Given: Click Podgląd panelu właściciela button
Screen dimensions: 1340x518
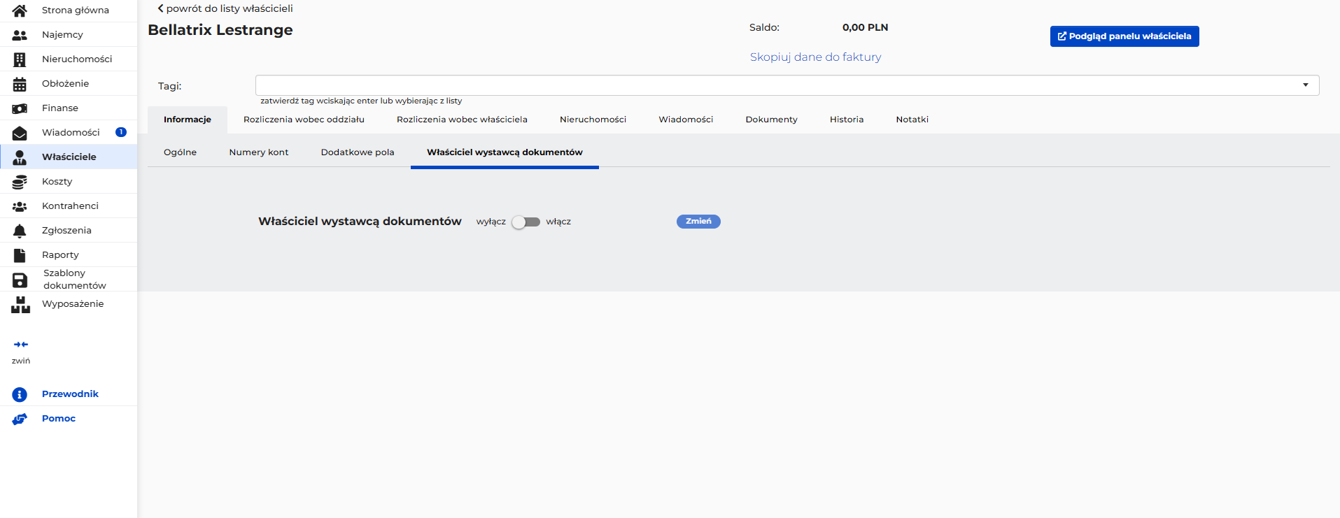Looking at the screenshot, I should coord(1124,36).
